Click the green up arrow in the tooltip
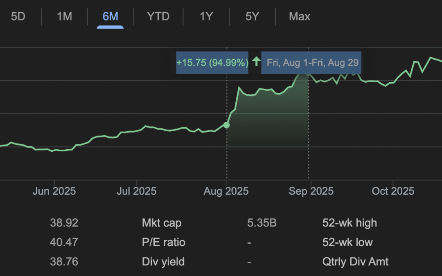 [256, 62]
